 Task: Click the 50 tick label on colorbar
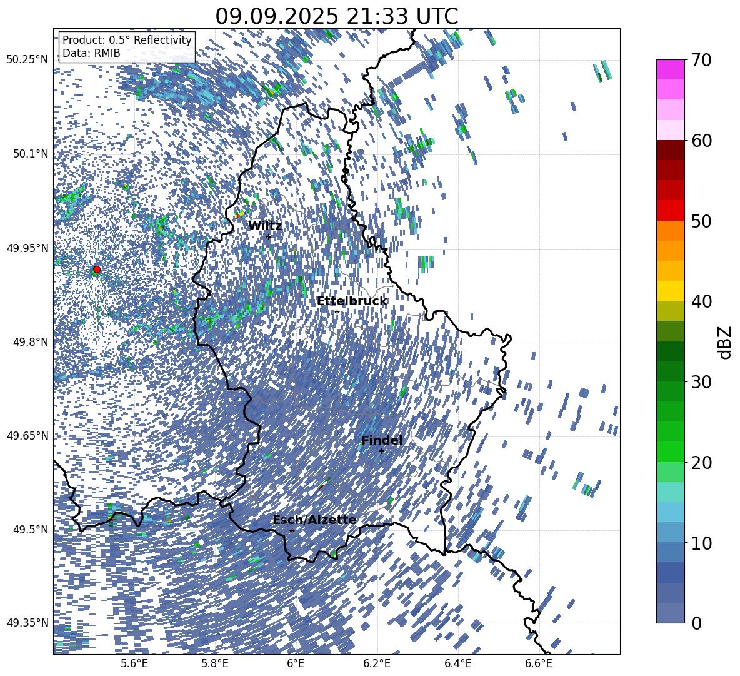pos(701,221)
